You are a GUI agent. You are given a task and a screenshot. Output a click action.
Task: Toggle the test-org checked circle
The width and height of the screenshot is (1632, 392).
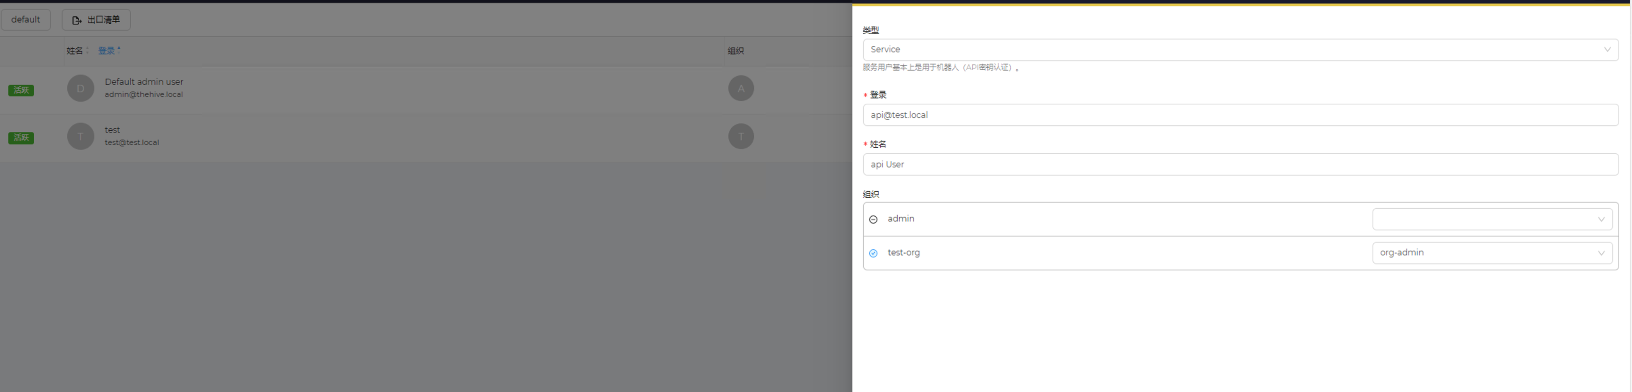(873, 253)
